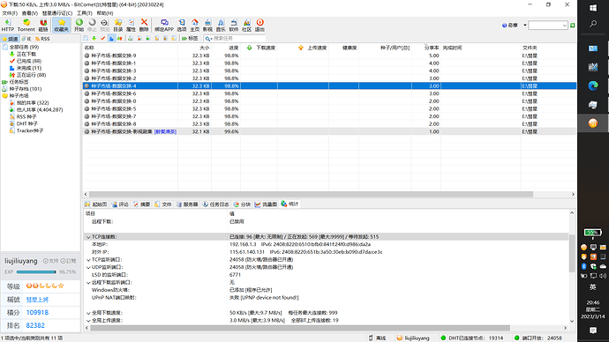Click the green download filter icon in mini toolbar
The width and height of the screenshot is (609, 342).
(x=94, y=39)
